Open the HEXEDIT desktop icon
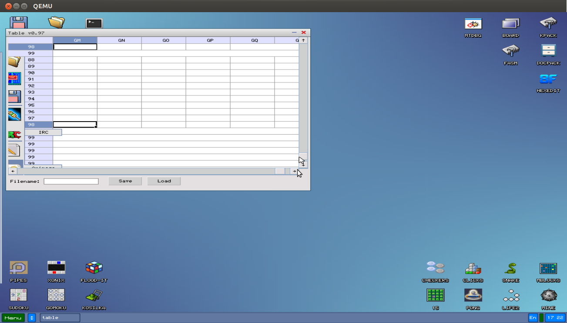Screen dimensions: 567x323 click(548, 79)
